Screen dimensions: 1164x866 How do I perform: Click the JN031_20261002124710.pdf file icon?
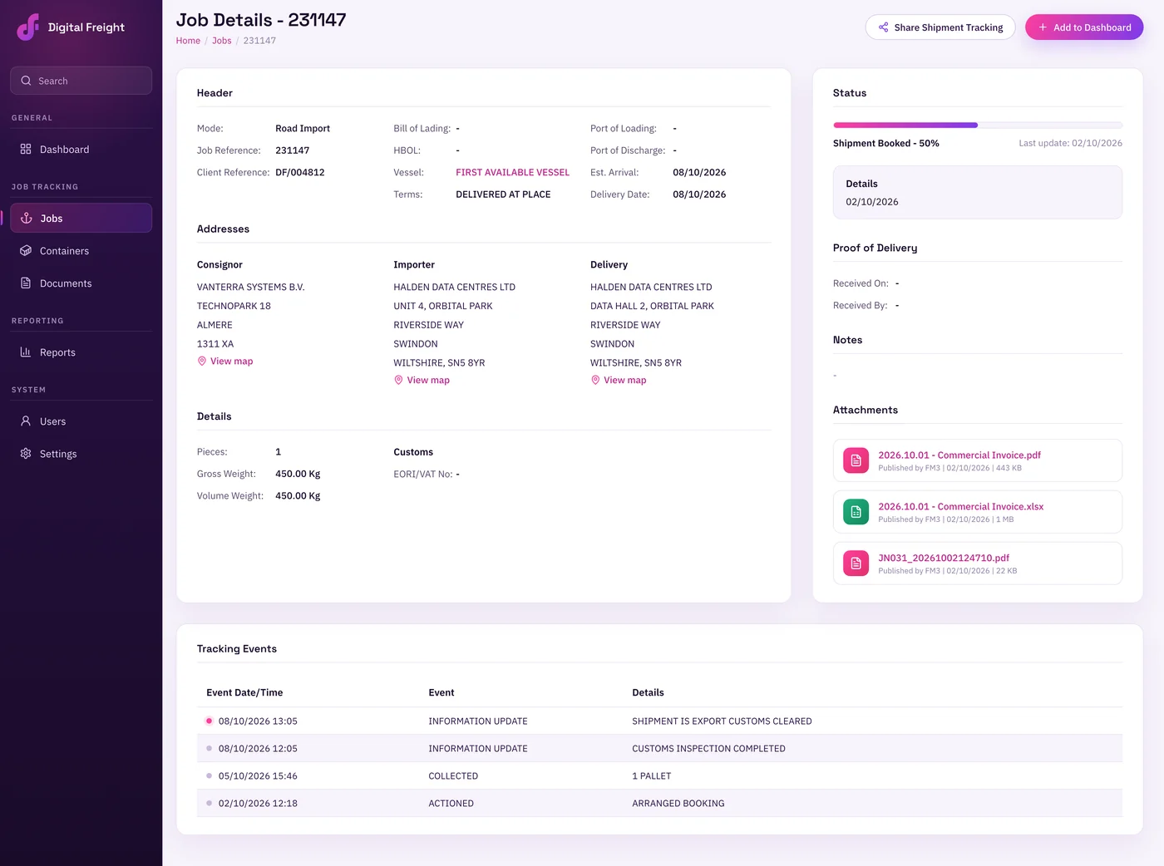click(x=856, y=563)
